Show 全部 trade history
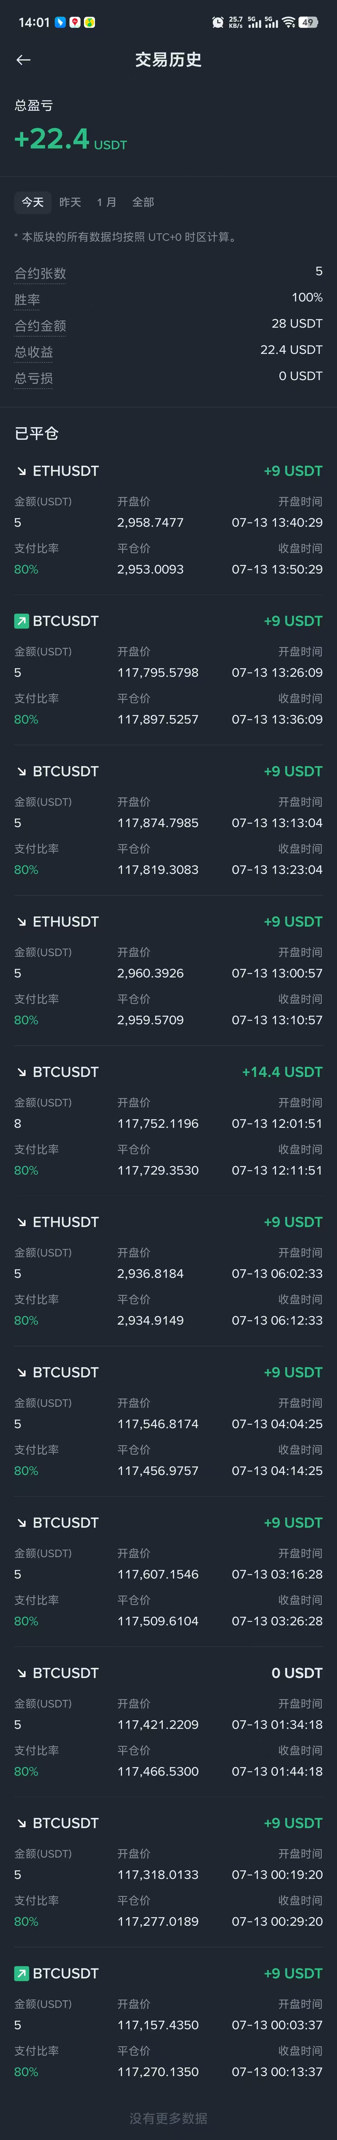 click(x=143, y=202)
